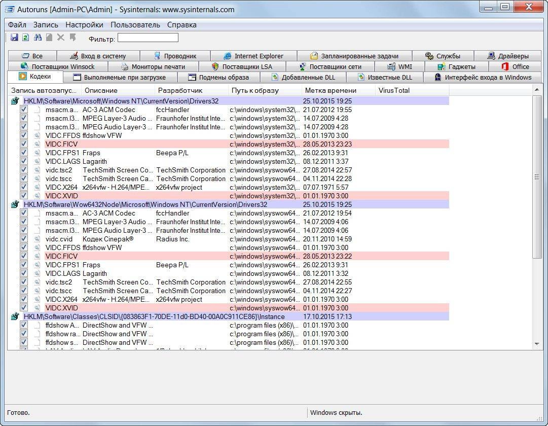Sort by the Разработчик column header
The image size is (548, 426).
(x=191, y=91)
